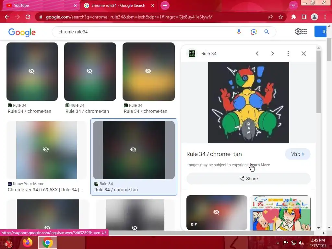Image resolution: width=332 pixels, height=249 pixels.
Task: Close the YouTube tab
Action: 75,6
